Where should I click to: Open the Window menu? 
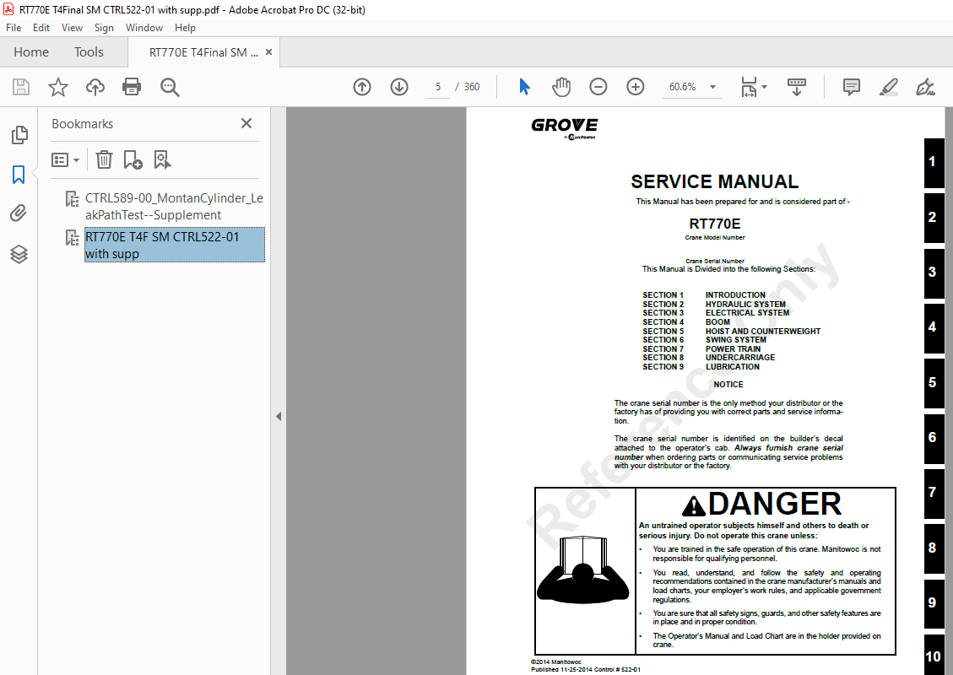pyautogui.click(x=144, y=27)
